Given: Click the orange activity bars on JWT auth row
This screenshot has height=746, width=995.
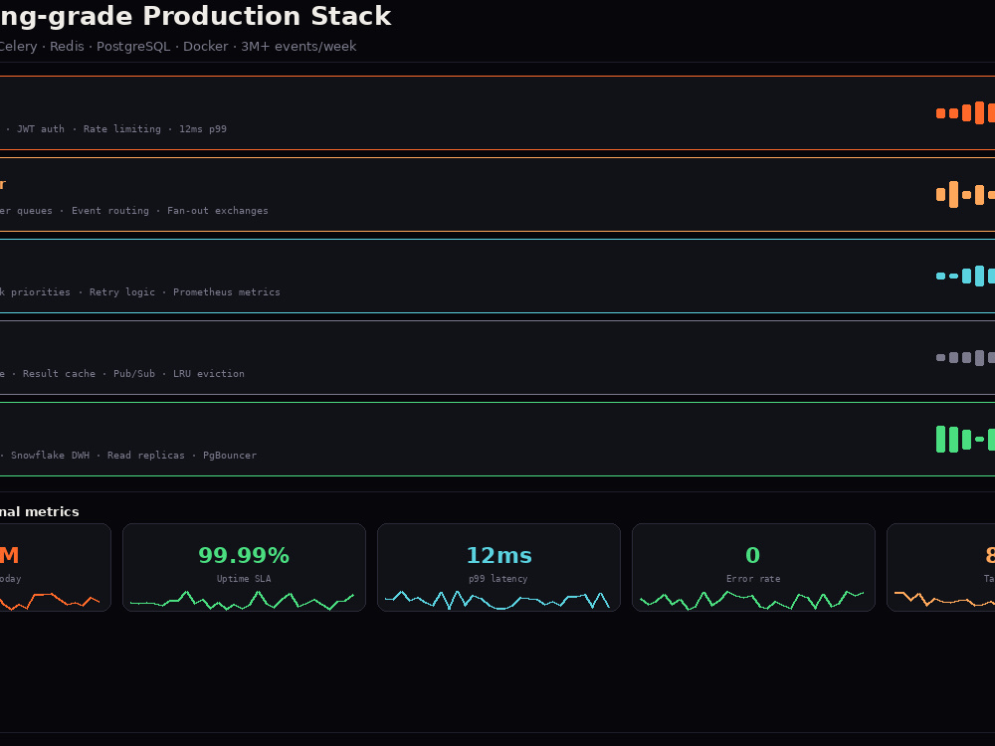Looking at the screenshot, I should tap(966, 113).
